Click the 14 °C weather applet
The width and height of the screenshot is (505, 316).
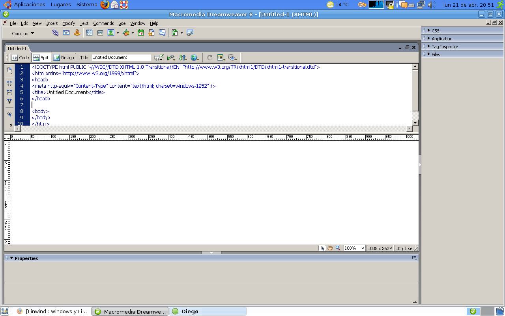[338, 5]
